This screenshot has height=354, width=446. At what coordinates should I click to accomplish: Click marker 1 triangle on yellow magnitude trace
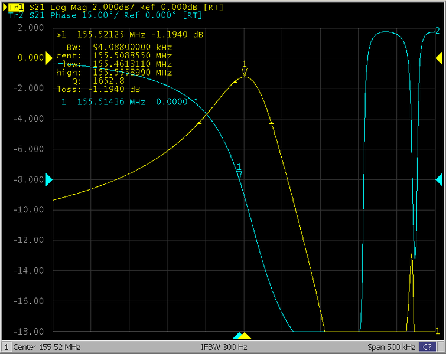[x=245, y=71]
